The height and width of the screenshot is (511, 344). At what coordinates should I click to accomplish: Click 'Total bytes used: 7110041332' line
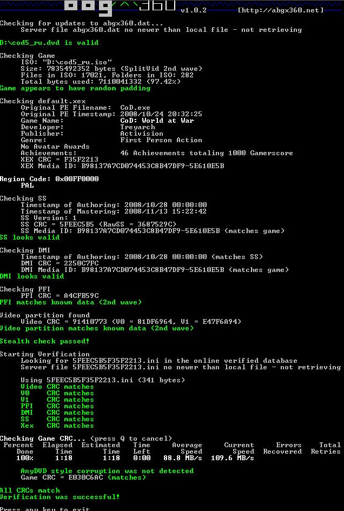pyautogui.click(x=101, y=82)
